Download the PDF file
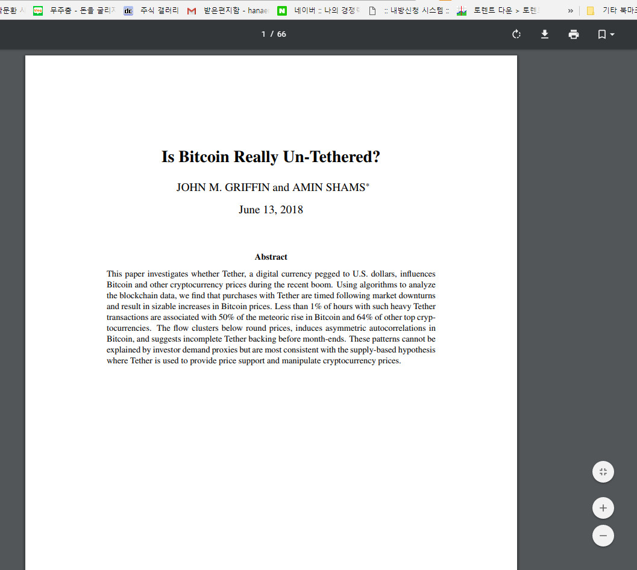 545,34
